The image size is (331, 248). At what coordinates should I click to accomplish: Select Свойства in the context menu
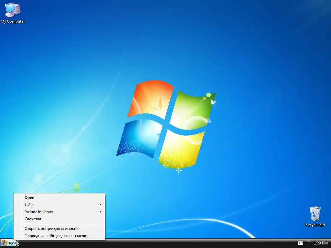pyautogui.click(x=59, y=219)
